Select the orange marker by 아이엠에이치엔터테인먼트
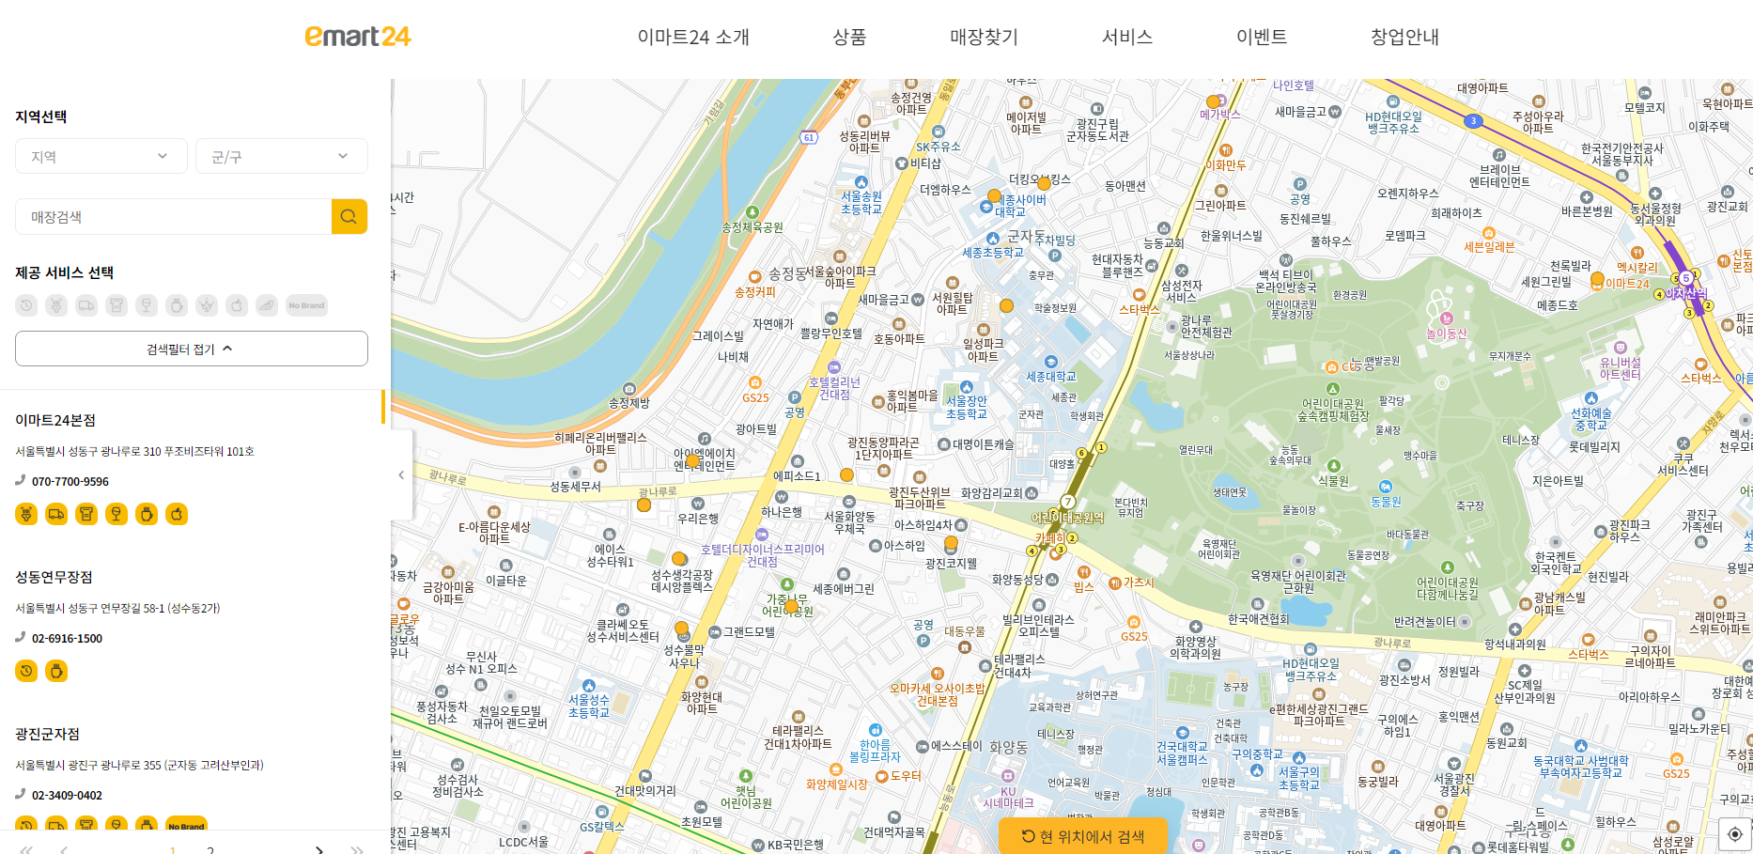 (x=692, y=460)
